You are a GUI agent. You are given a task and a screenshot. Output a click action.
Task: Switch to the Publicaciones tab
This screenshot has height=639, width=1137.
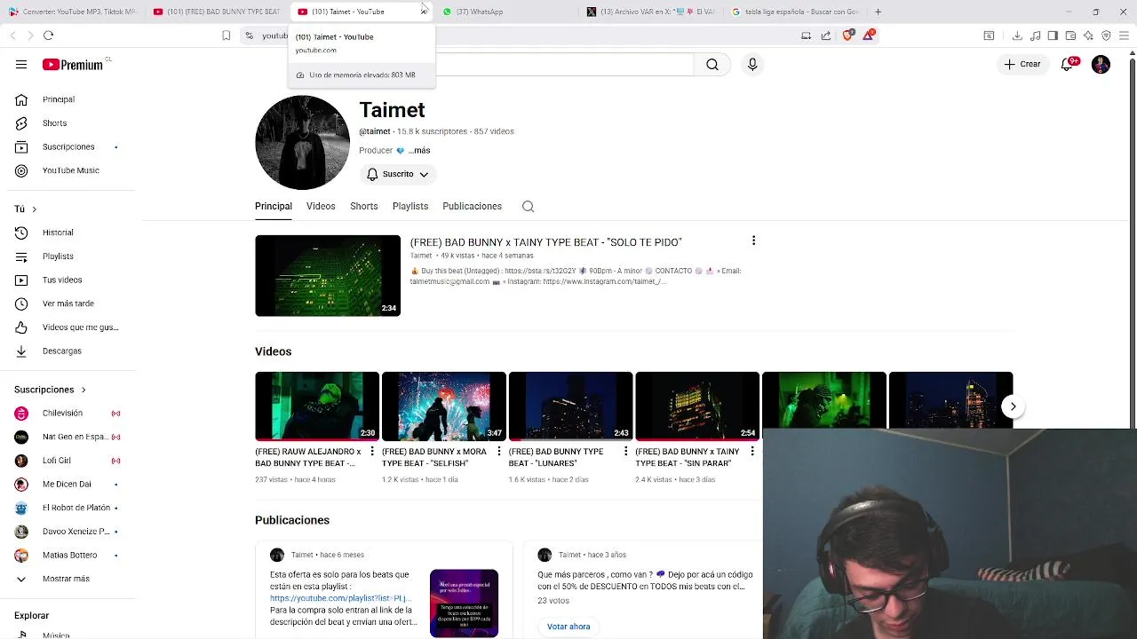[472, 206]
